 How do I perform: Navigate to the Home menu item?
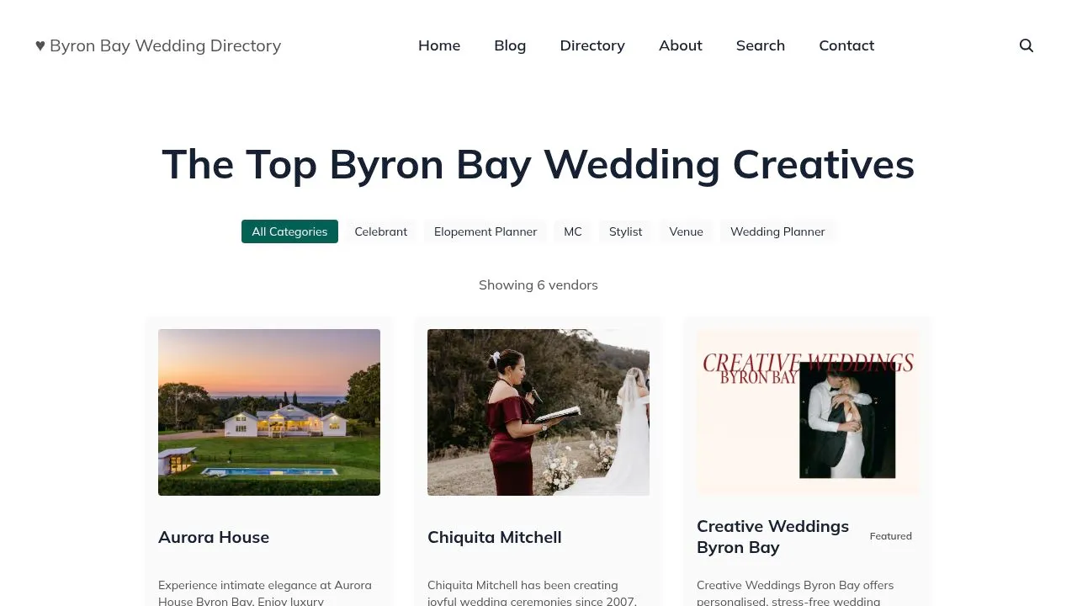pos(439,45)
